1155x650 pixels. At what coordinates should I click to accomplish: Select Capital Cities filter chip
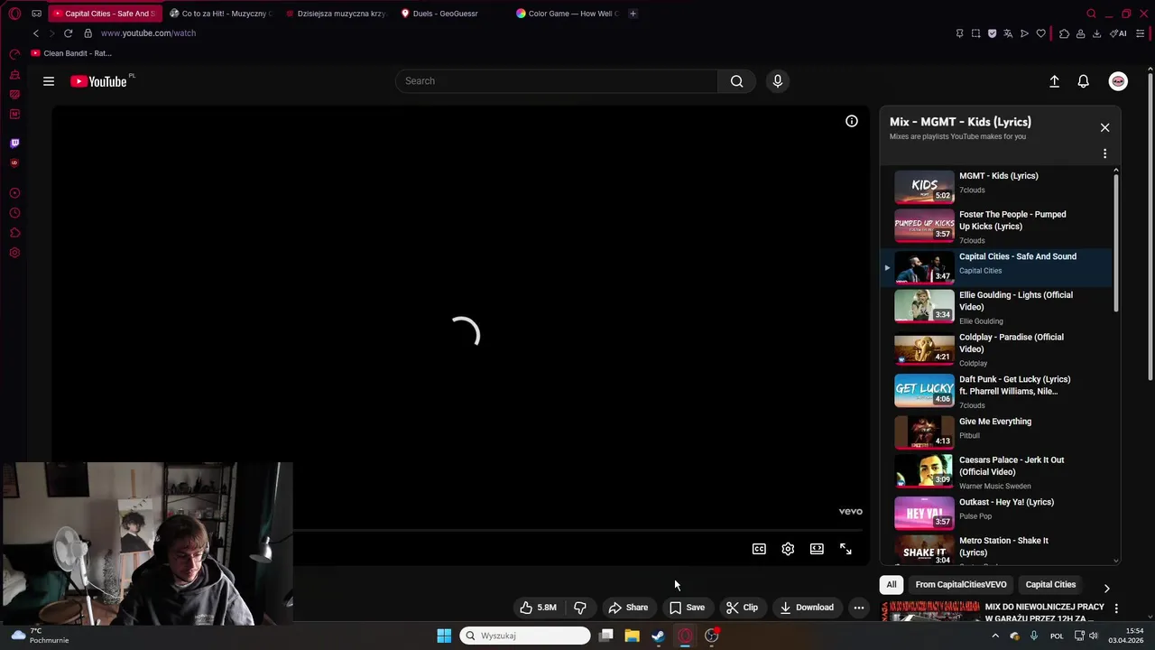coord(1050,584)
